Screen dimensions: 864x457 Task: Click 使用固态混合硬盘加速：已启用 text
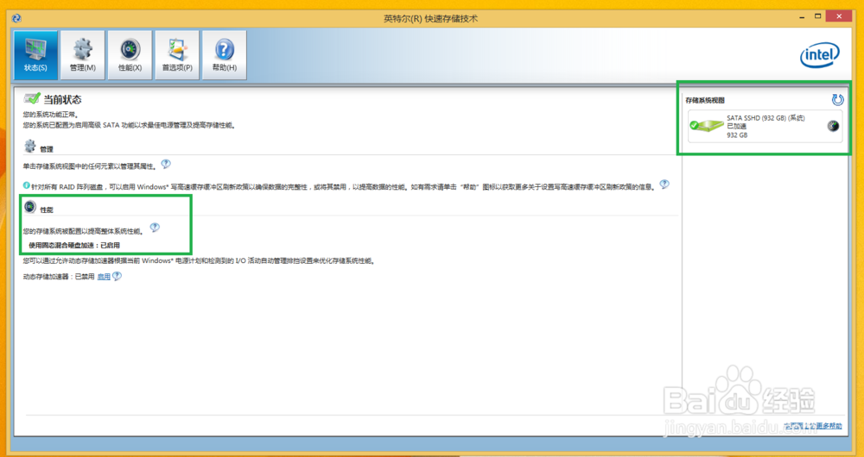point(74,245)
